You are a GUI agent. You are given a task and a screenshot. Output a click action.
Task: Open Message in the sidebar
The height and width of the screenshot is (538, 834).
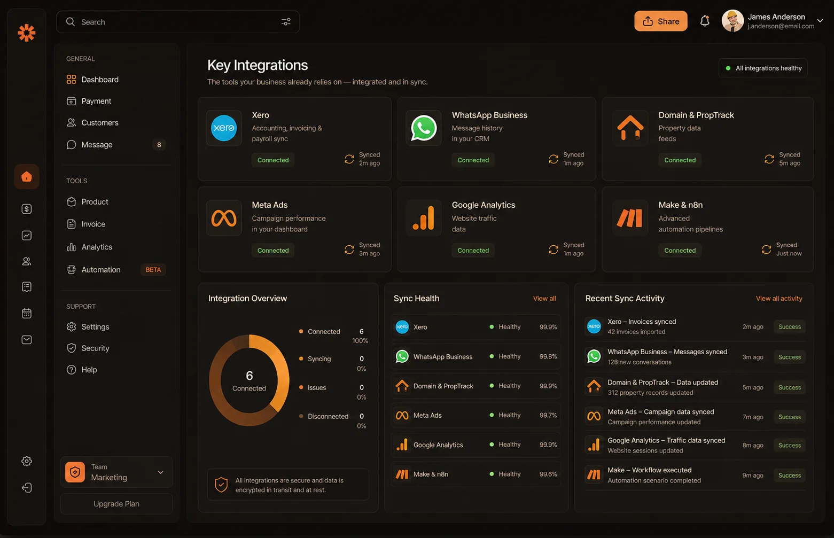click(116, 145)
